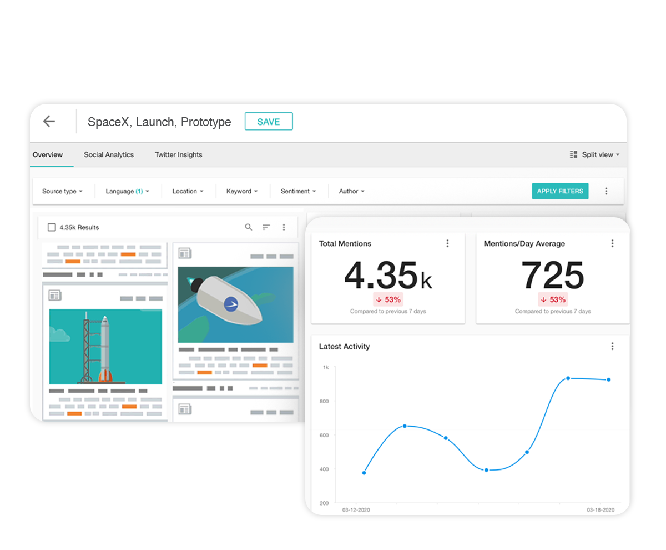Click the highlighted peak point on the activity chart
This screenshot has height=550, width=666.
pyautogui.click(x=568, y=377)
